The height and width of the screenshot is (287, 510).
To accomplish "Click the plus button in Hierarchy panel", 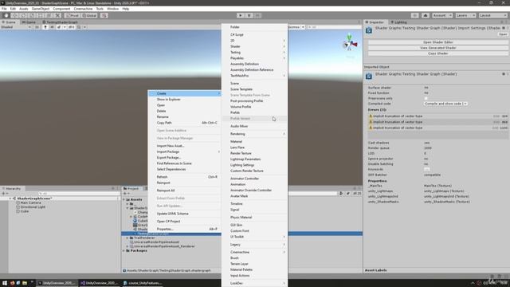I will coord(4,193).
